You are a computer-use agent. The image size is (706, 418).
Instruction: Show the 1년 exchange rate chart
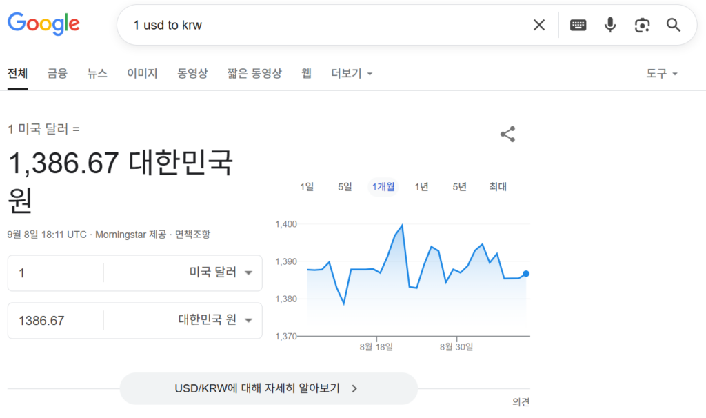(421, 186)
